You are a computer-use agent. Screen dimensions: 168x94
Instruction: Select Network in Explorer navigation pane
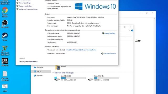[39, 75]
